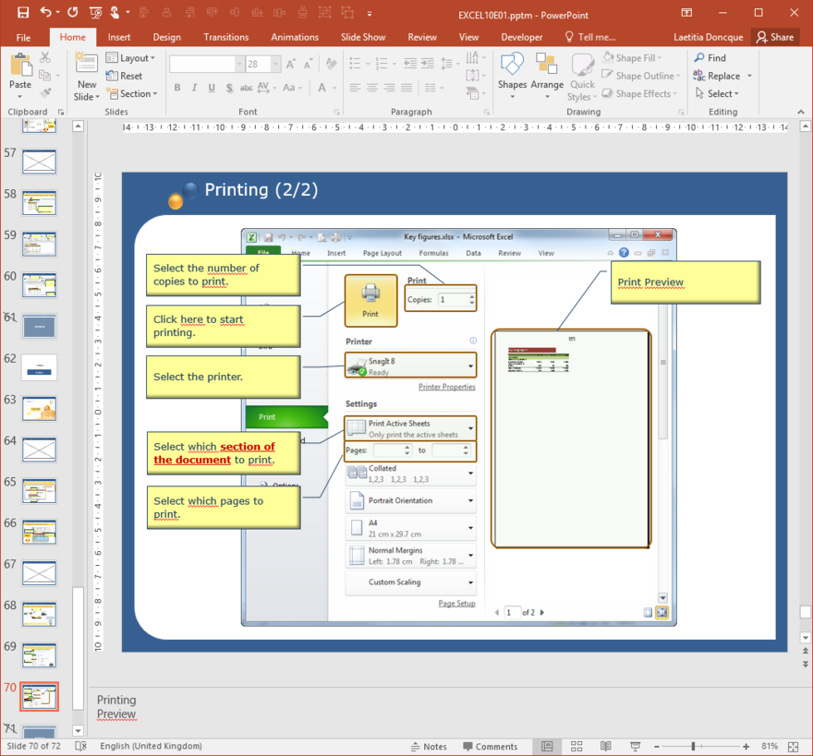Open Reading View from status bar
Screen dimensions: 813x756
coord(606,746)
